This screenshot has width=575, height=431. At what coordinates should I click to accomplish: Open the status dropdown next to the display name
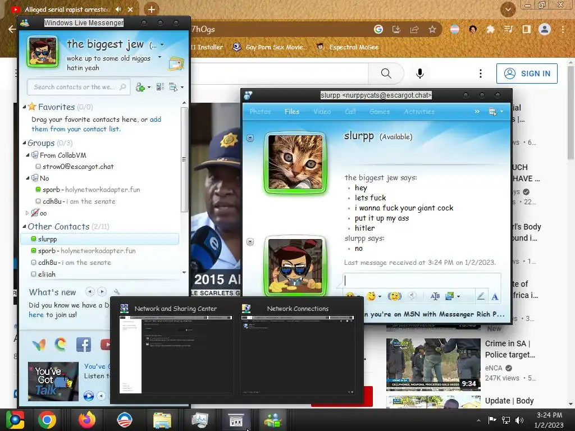[x=162, y=45]
